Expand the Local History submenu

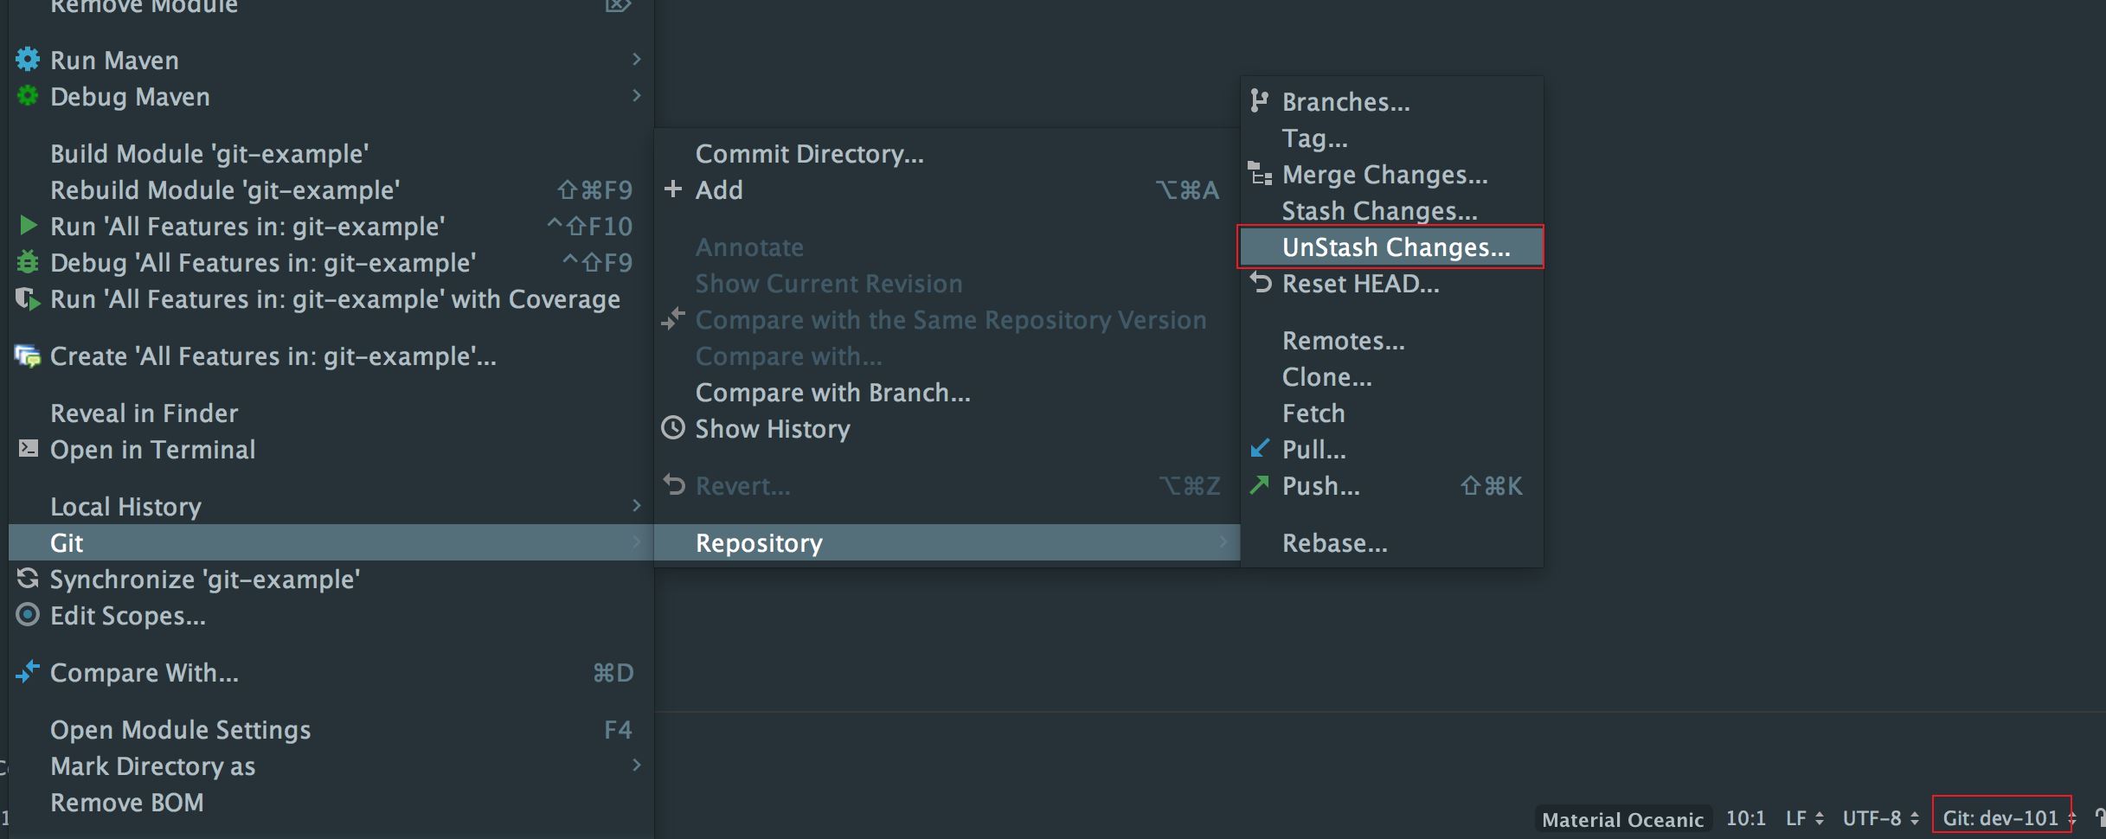tap(125, 506)
